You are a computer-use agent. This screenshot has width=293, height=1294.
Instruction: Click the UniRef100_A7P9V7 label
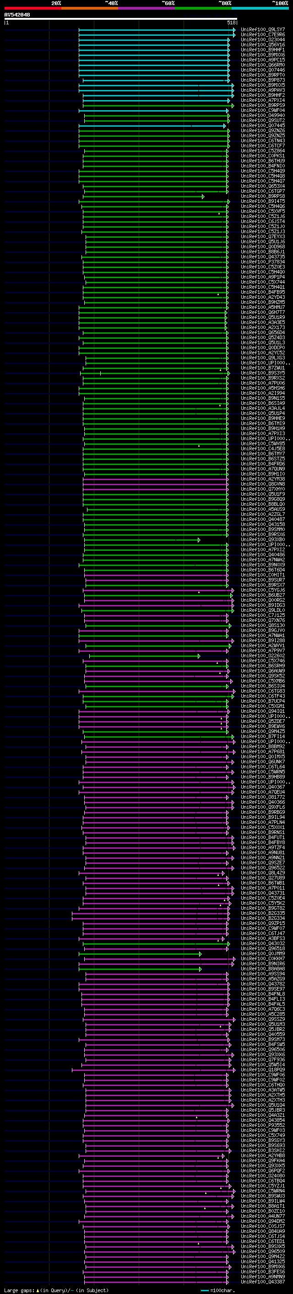(263, 650)
